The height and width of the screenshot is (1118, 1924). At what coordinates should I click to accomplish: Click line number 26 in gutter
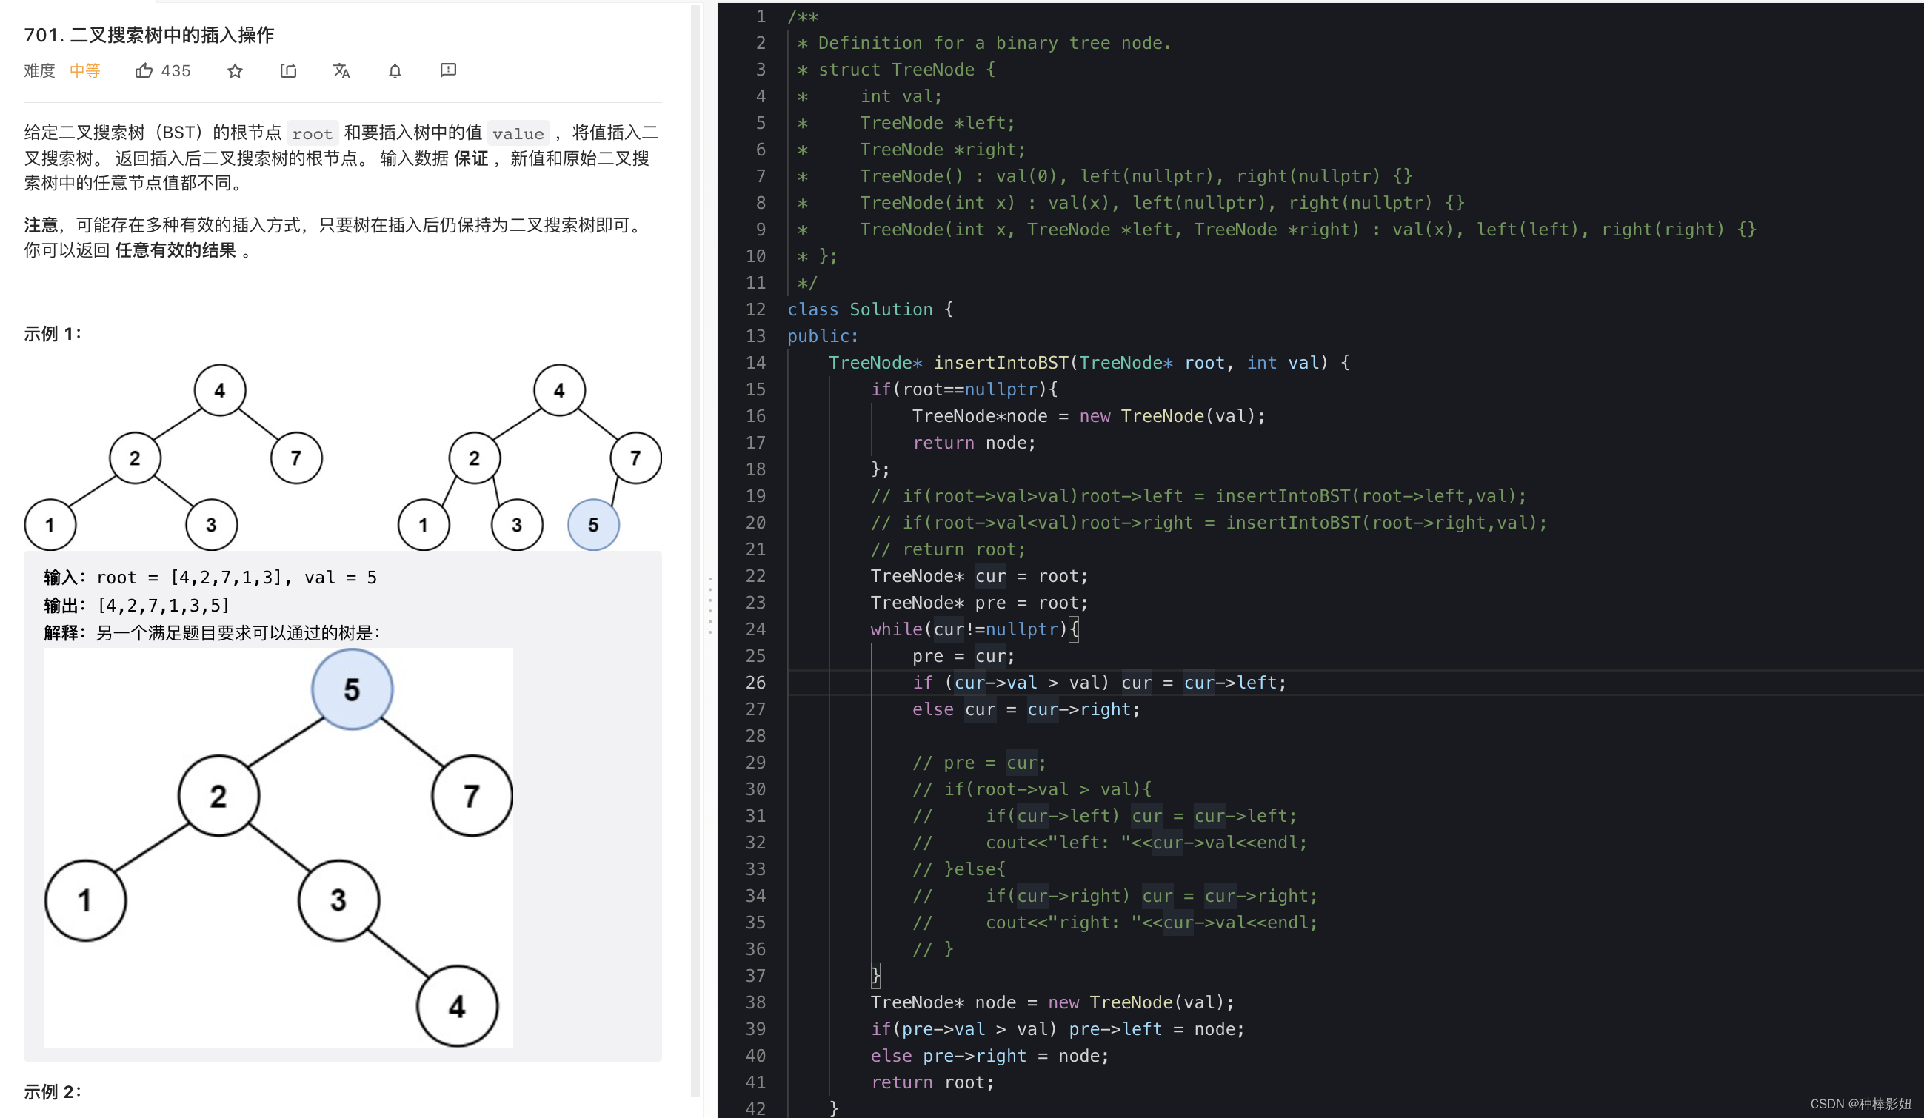click(755, 682)
